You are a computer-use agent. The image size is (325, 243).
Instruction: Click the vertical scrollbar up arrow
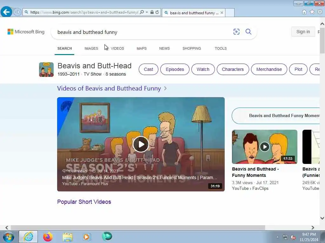click(322, 24)
